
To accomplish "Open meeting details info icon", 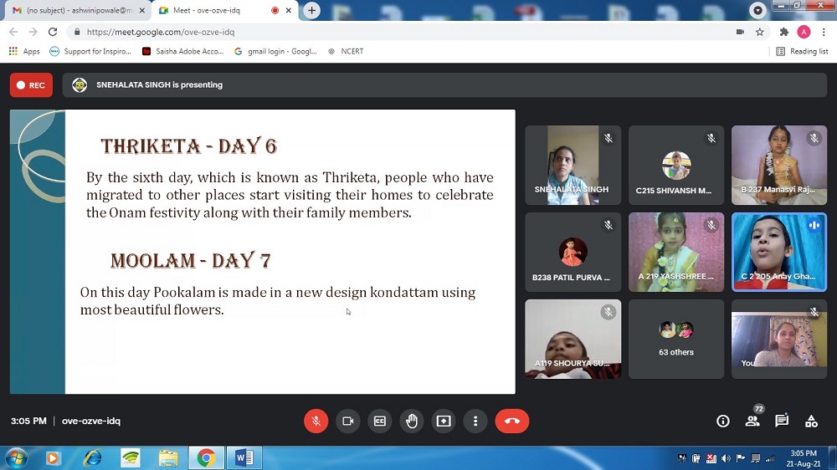I will (723, 421).
